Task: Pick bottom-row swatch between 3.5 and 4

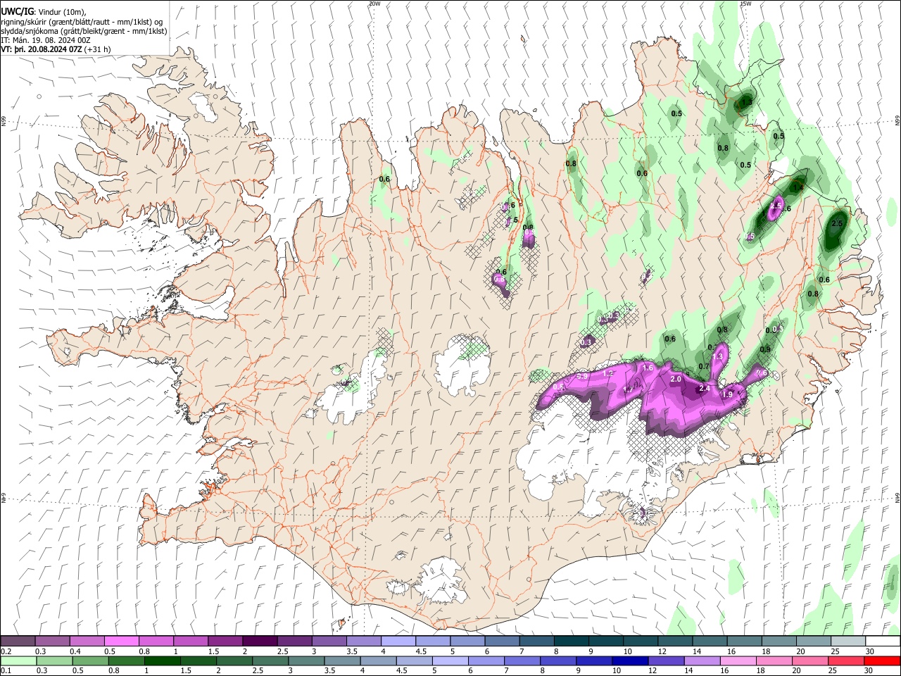Action: [343, 661]
